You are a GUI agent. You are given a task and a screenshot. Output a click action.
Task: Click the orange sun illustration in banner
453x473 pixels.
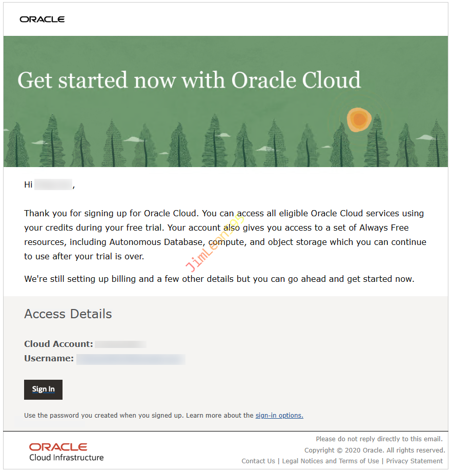[x=359, y=120]
